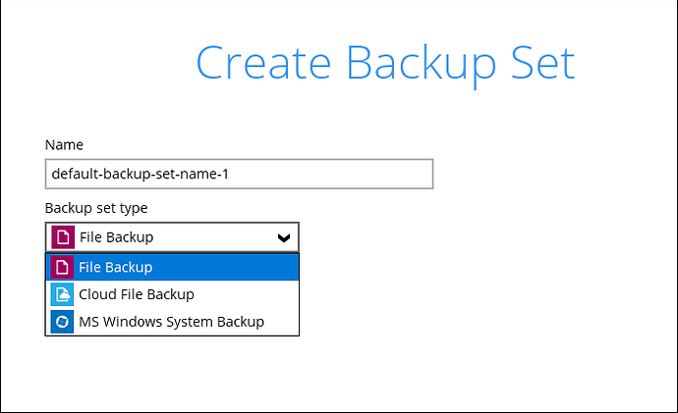Focus the Name input field
This screenshot has width=678, height=413.
point(239,175)
